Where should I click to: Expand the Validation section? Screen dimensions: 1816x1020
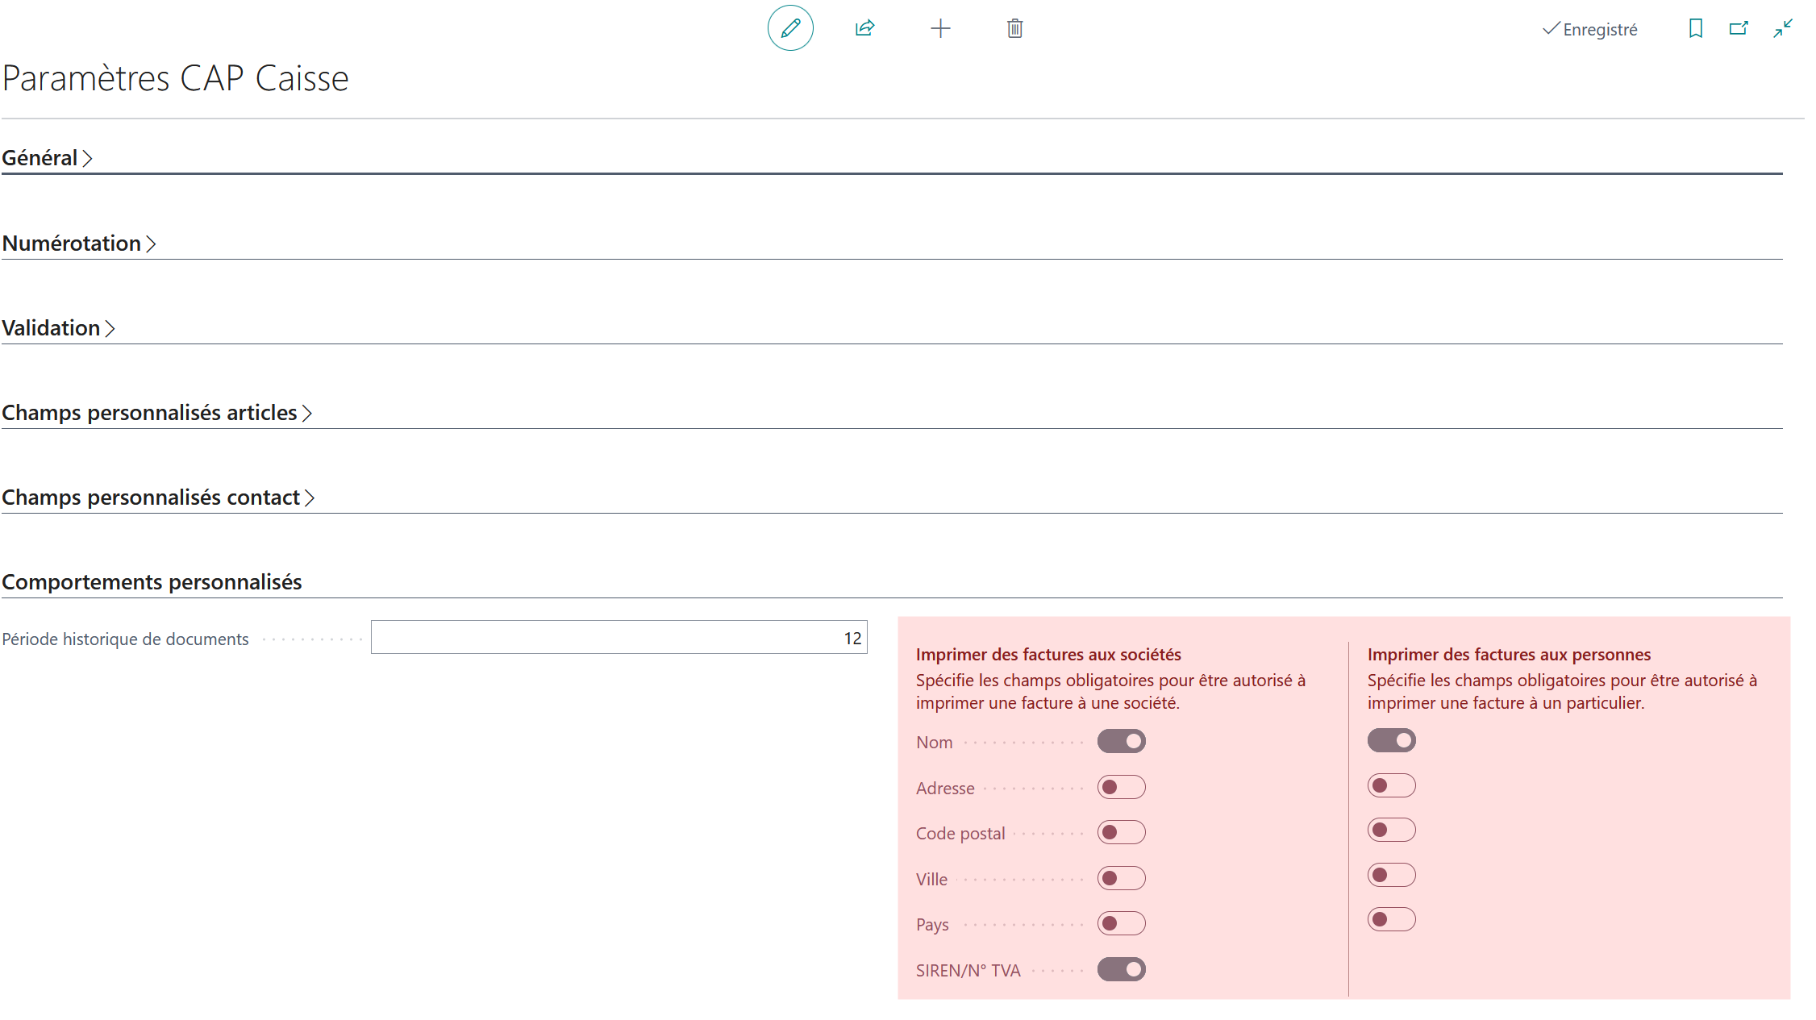pos(58,328)
